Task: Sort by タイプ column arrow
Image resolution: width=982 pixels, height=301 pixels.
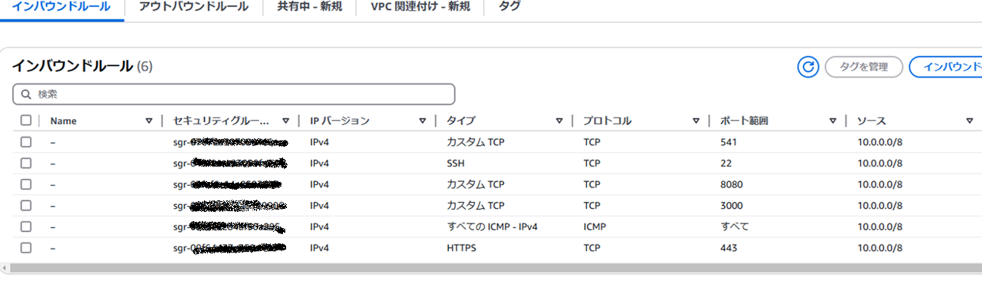Action: [559, 121]
